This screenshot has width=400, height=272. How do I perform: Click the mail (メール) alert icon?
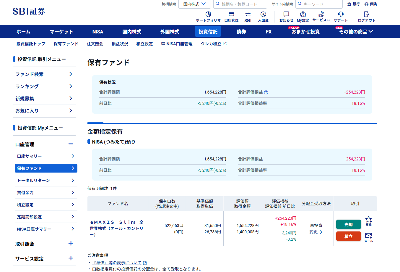pyautogui.click(x=368, y=236)
